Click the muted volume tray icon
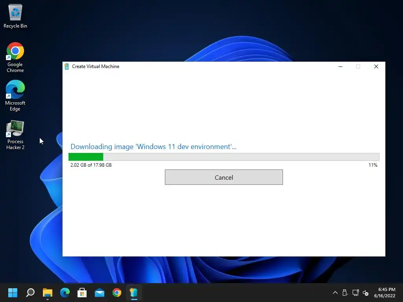 (366, 293)
